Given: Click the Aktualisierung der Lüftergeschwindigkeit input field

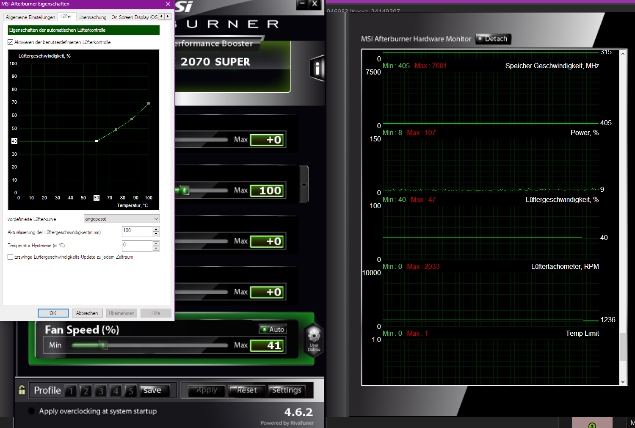Looking at the screenshot, I should tap(137, 232).
